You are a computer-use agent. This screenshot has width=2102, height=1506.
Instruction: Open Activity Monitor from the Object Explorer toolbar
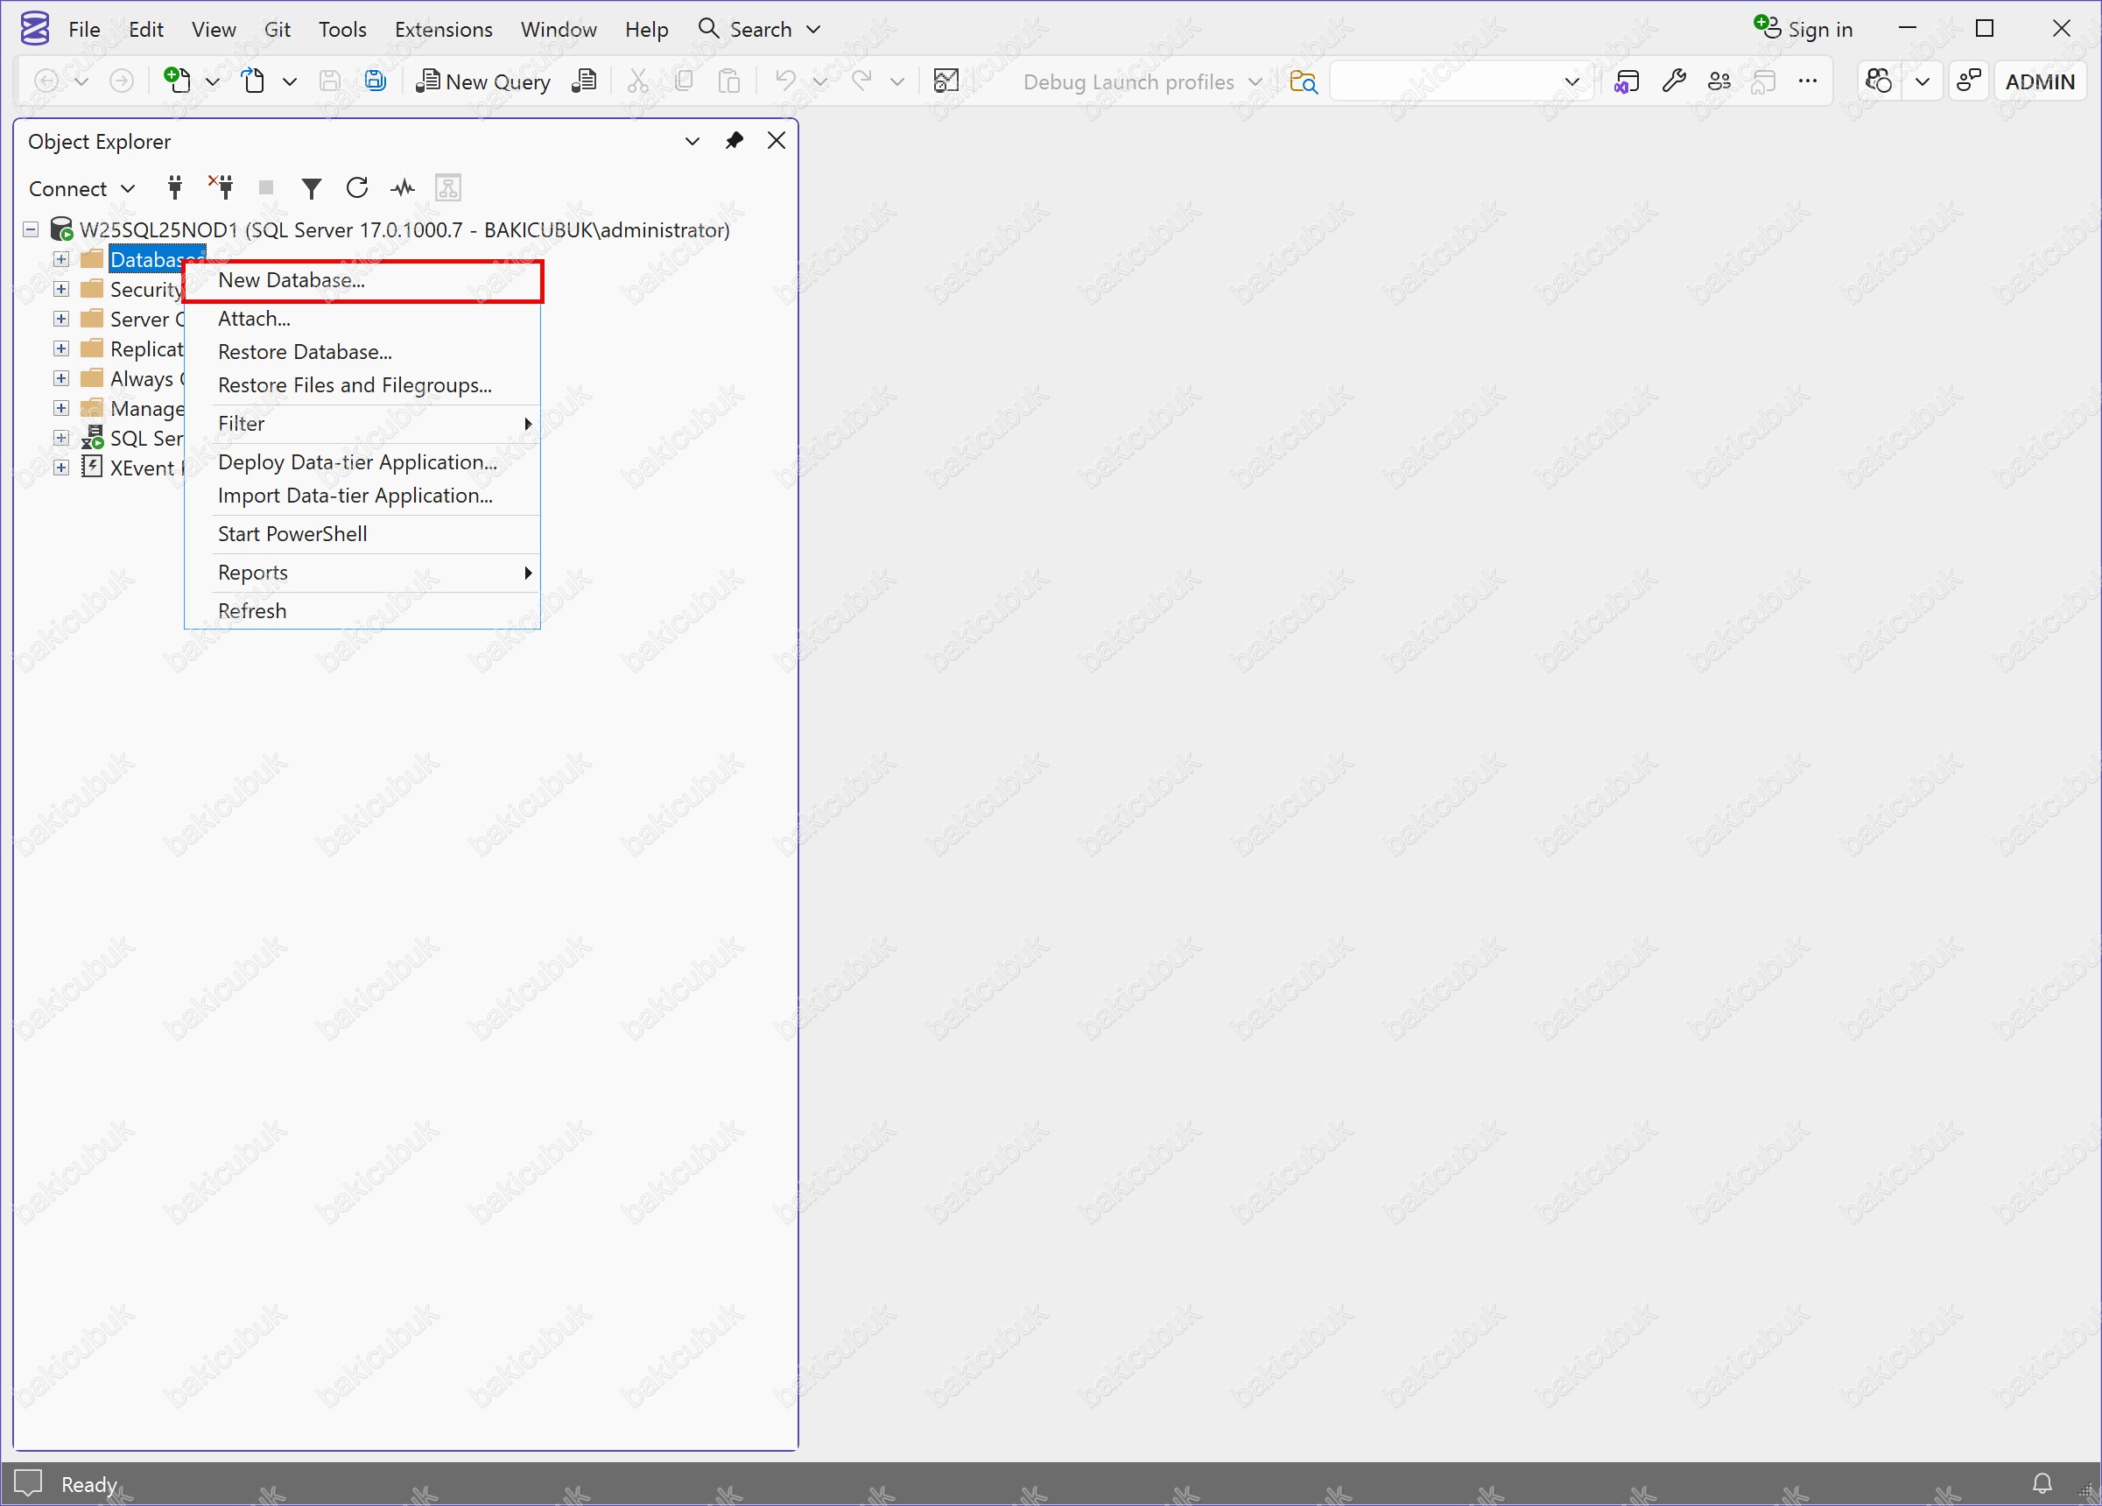(402, 189)
